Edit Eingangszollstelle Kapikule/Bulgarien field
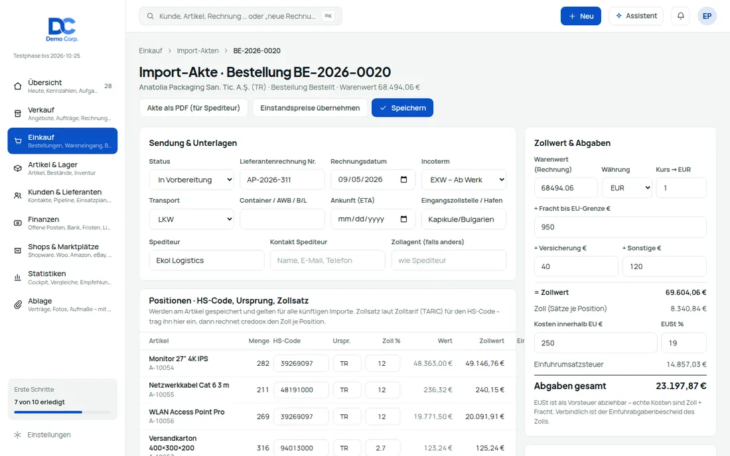This screenshot has width=730, height=456. pos(464,219)
